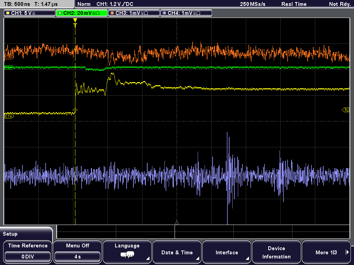
Task: Click the CH1: 1.2 V trigger source readout
Action: tap(115, 4)
